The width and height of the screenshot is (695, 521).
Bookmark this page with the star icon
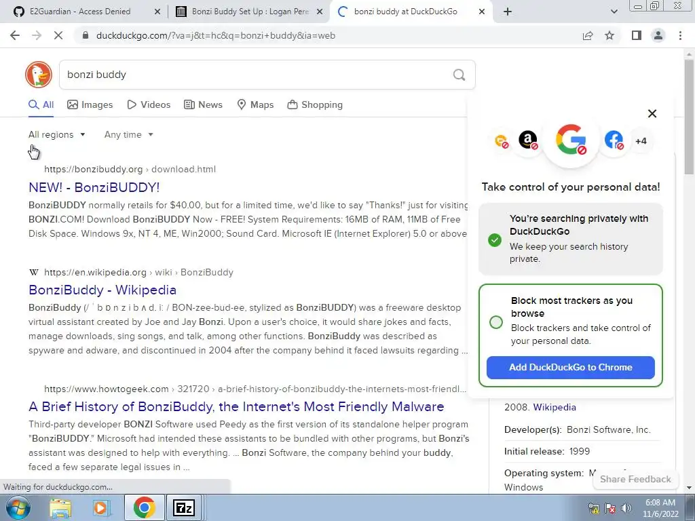tap(609, 35)
